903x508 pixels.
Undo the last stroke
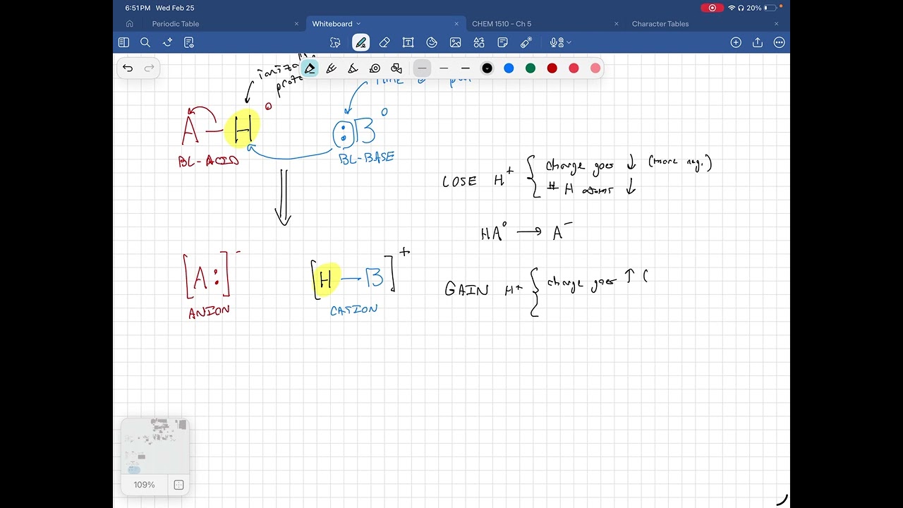coord(128,68)
